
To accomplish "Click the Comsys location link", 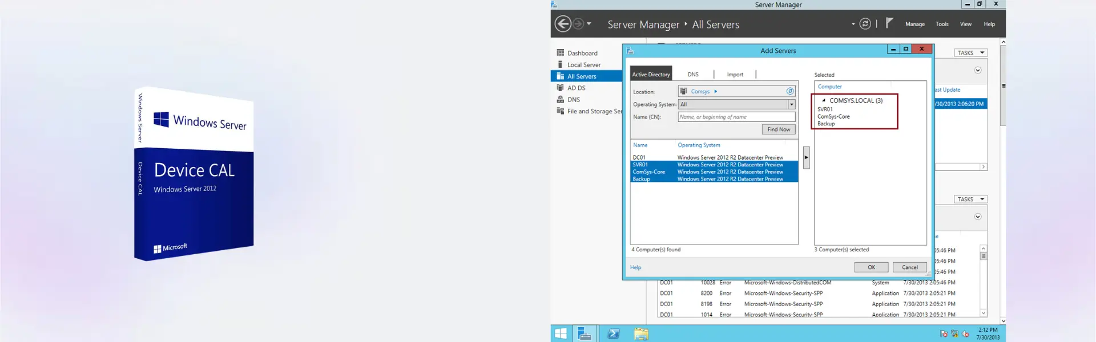I will coord(700,91).
